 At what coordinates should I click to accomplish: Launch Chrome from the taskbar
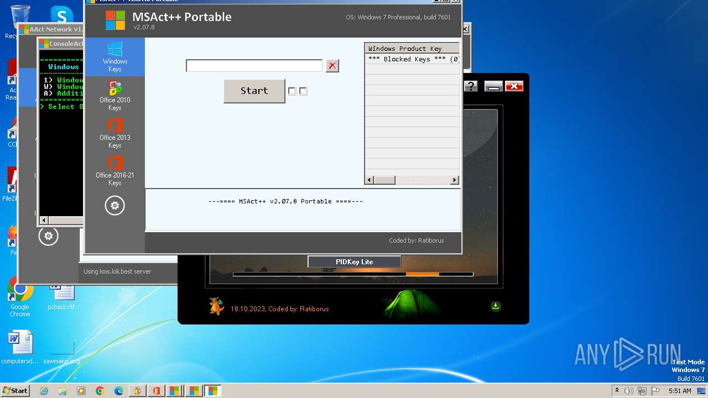100,391
